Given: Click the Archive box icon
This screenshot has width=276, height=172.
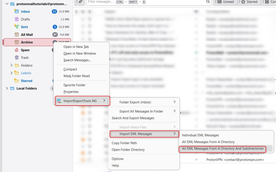Looking at the screenshot, I should 16,42.
